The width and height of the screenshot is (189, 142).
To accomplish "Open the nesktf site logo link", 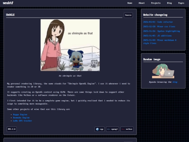I will [x=8, y=3].
